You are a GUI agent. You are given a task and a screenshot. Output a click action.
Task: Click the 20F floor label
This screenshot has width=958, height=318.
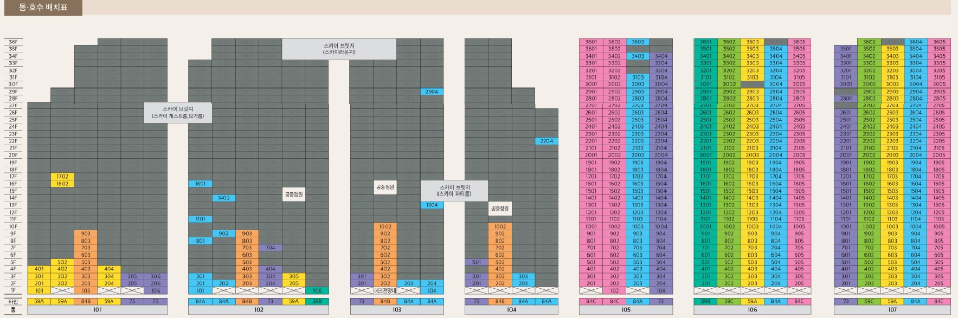[x=13, y=155]
